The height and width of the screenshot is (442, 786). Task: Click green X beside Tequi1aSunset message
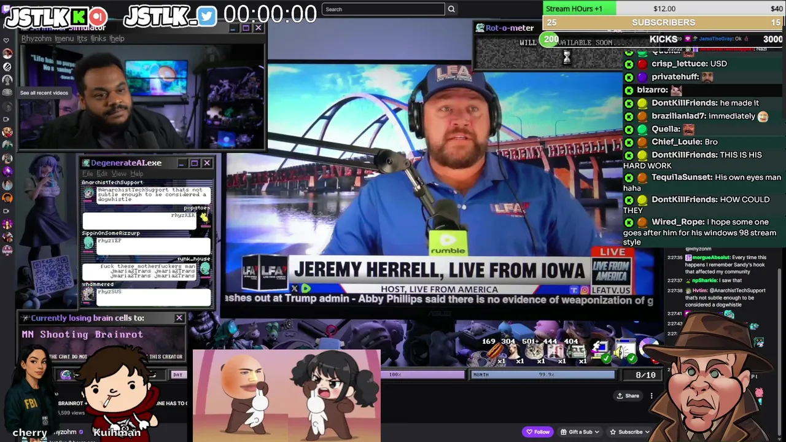point(629,177)
